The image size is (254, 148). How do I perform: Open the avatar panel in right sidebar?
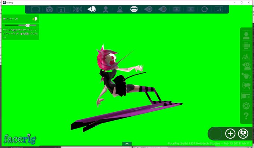point(246,36)
